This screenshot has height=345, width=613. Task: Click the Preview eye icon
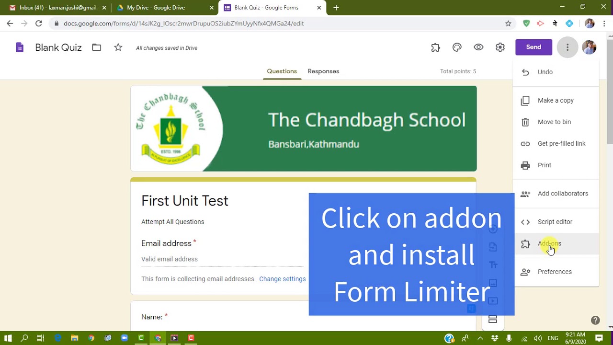tap(478, 47)
